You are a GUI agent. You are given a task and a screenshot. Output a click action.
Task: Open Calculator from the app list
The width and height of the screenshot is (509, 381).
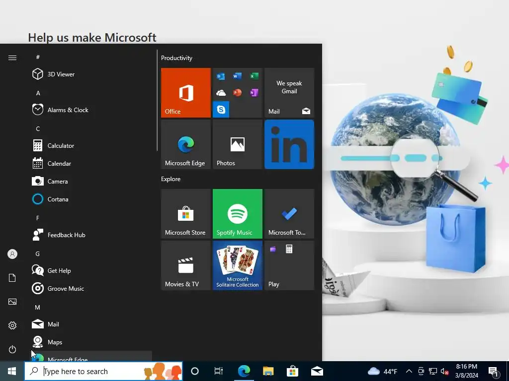[x=91, y=145]
